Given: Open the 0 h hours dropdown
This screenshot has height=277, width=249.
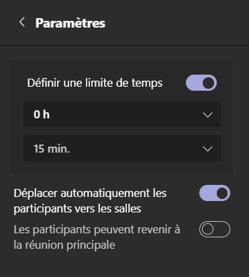Looking at the screenshot, I should click(122, 114).
